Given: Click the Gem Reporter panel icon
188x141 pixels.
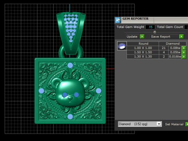Looking at the screenshot, I should [x=117, y=20].
